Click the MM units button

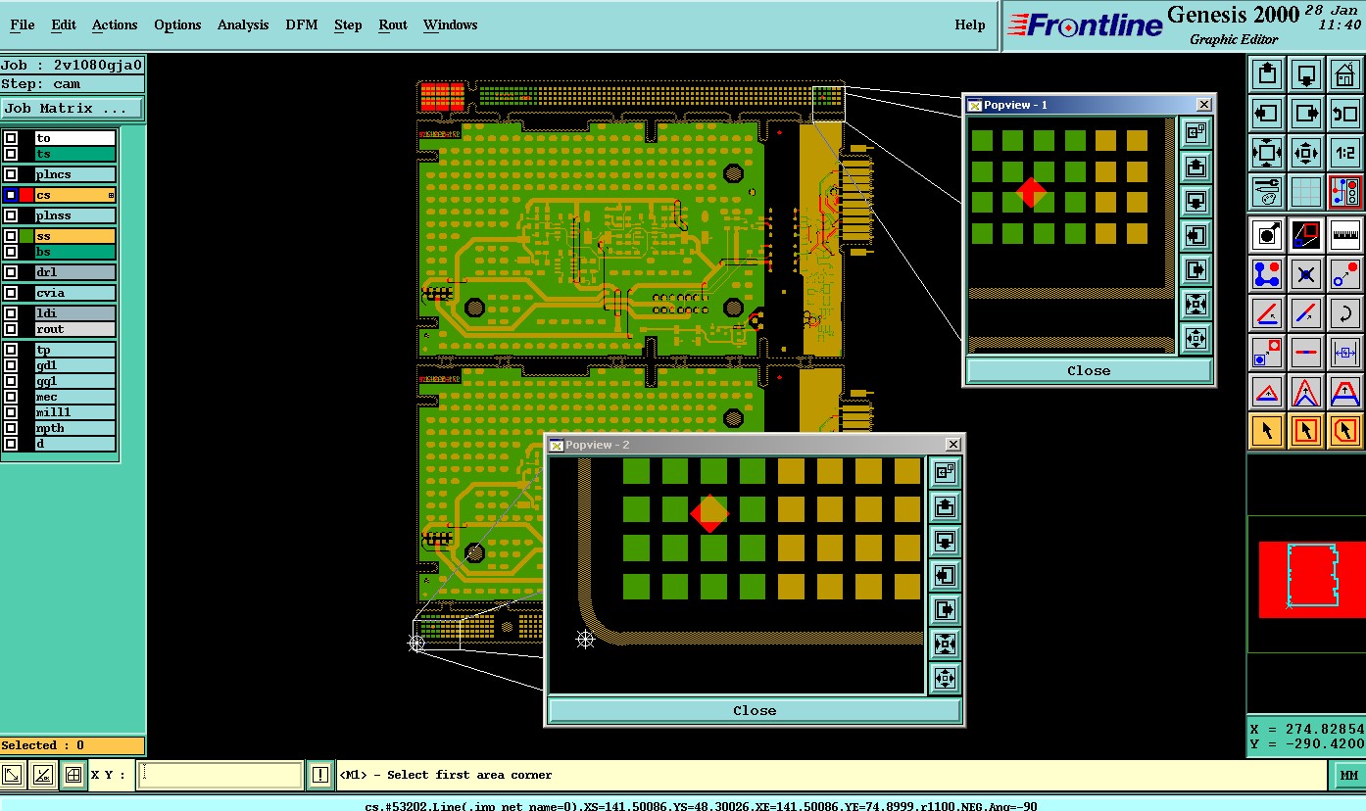1348,776
